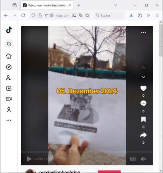Open the comments bubble icon

[143, 103]
